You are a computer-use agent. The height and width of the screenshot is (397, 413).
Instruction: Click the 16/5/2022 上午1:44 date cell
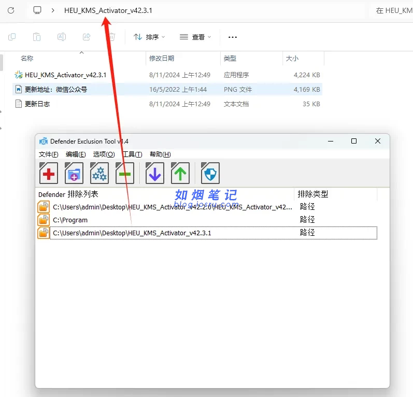[178, 90]
